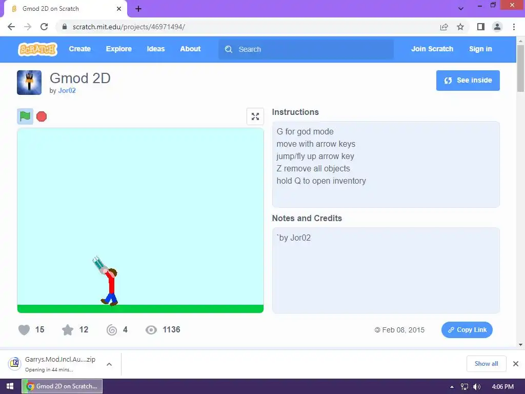
Task: Click the address bar URL
Action: [x=129, y=27]
